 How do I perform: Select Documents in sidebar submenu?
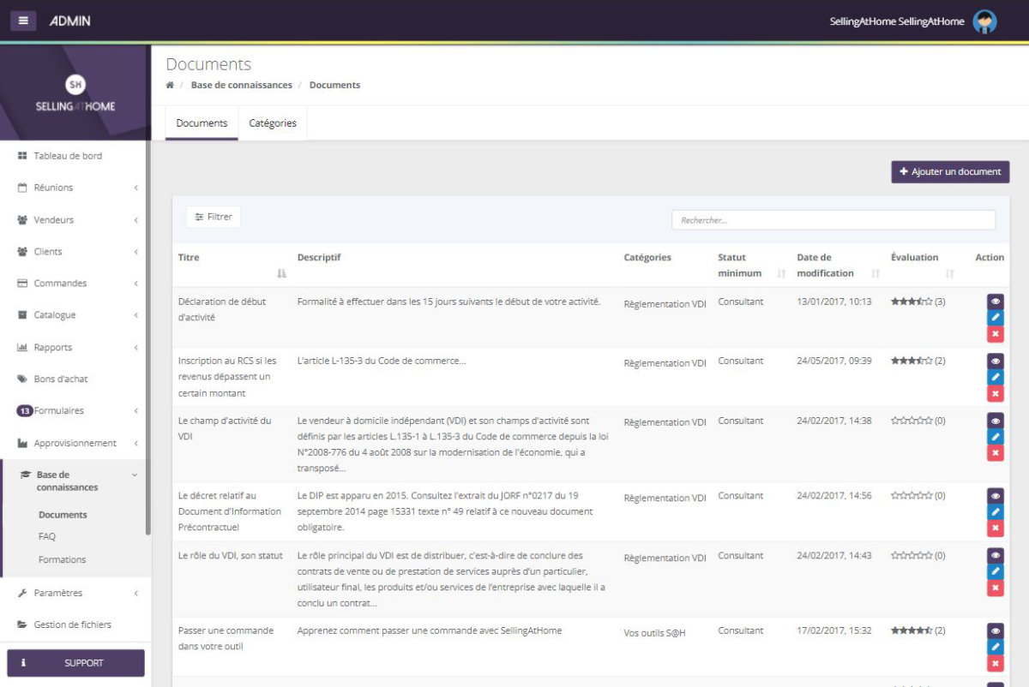[x=63, y=515]
